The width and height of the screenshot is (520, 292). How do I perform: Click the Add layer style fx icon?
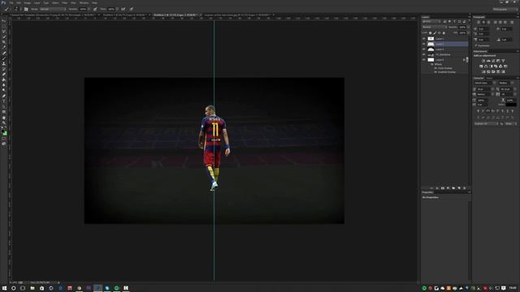(x=437, y=188)
